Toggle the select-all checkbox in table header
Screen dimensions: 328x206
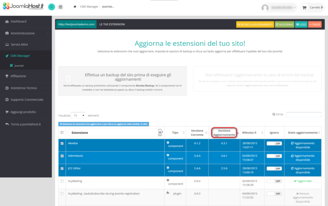[x=62, y=132]
